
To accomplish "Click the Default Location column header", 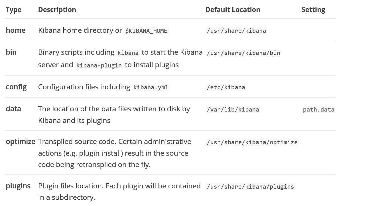I will point(233,10).
